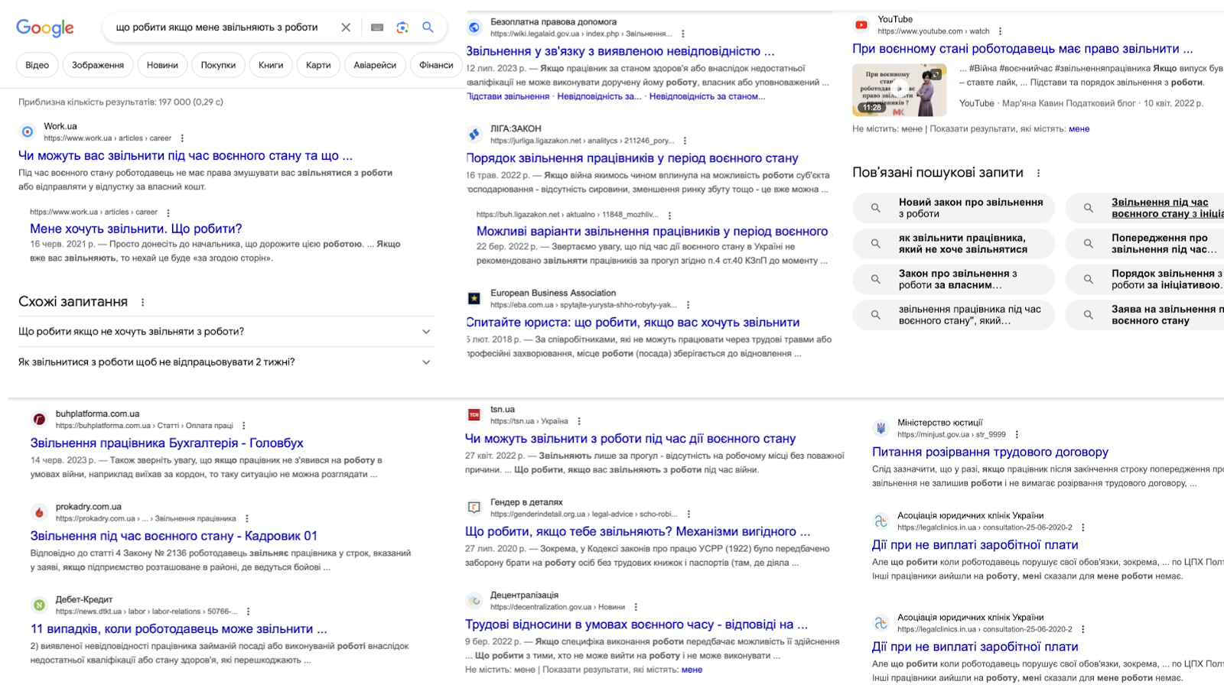Click 'мене' link under Децентралізація result
This screenshot has height=688, width=1224.
692,670
